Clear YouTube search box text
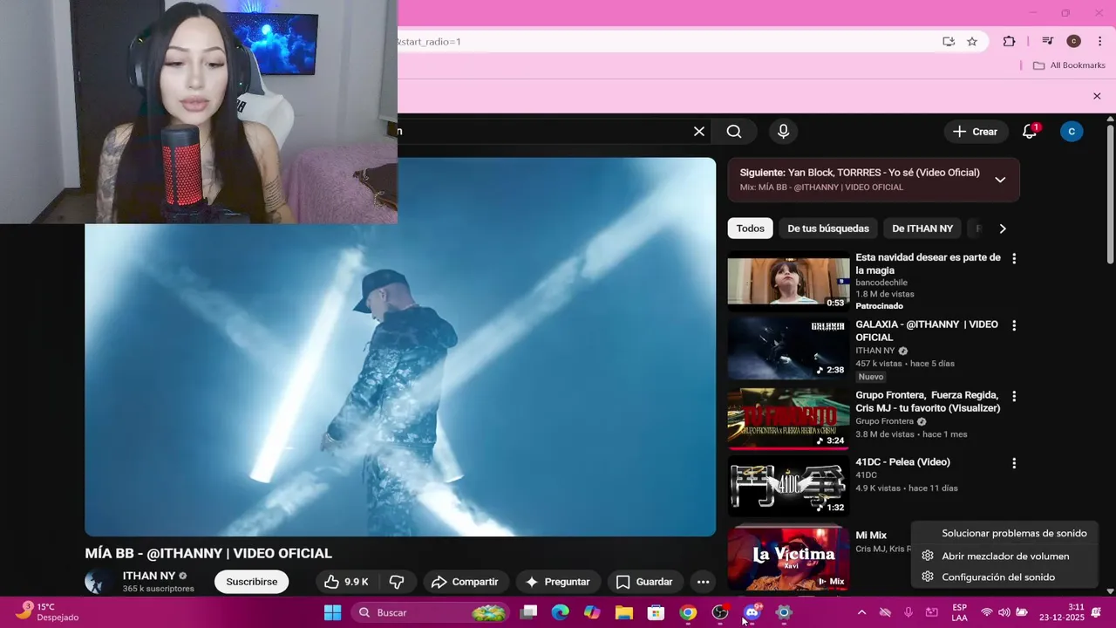Viewport: 1116px width, 628px height. click(x=699, y=132)
